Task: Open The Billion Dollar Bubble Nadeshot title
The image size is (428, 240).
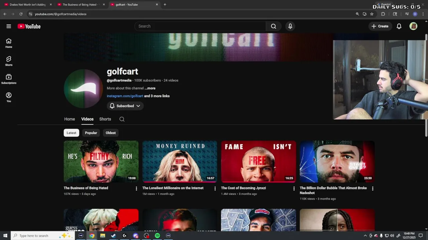Action: point(333,190)
